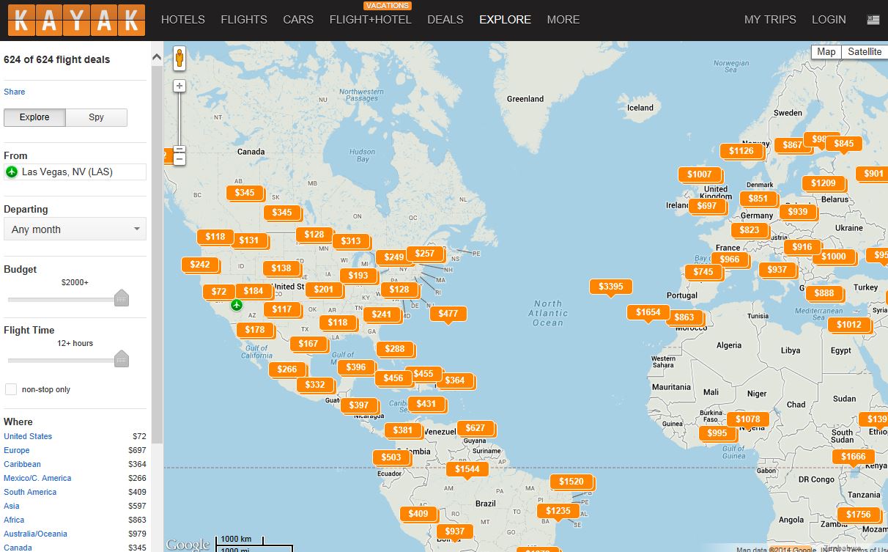Enable the non-stop only checkbox

click(x=11, y=389)
